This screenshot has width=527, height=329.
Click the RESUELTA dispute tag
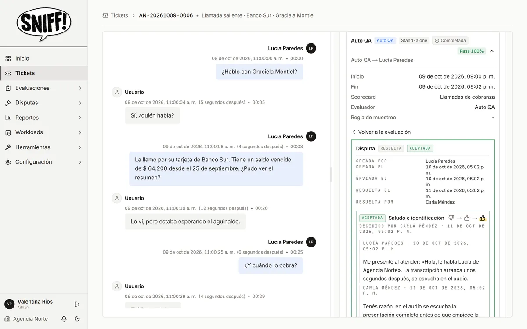pos(391,148)
